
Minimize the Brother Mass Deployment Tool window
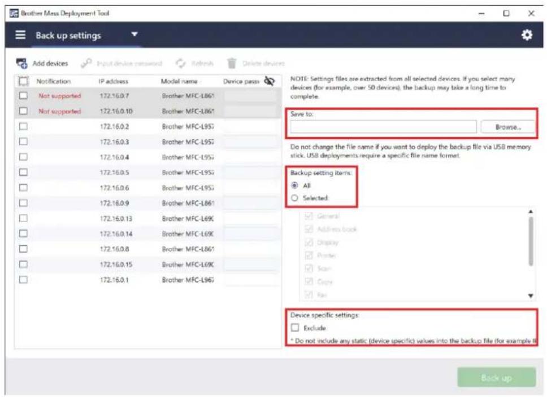(481, 14)
